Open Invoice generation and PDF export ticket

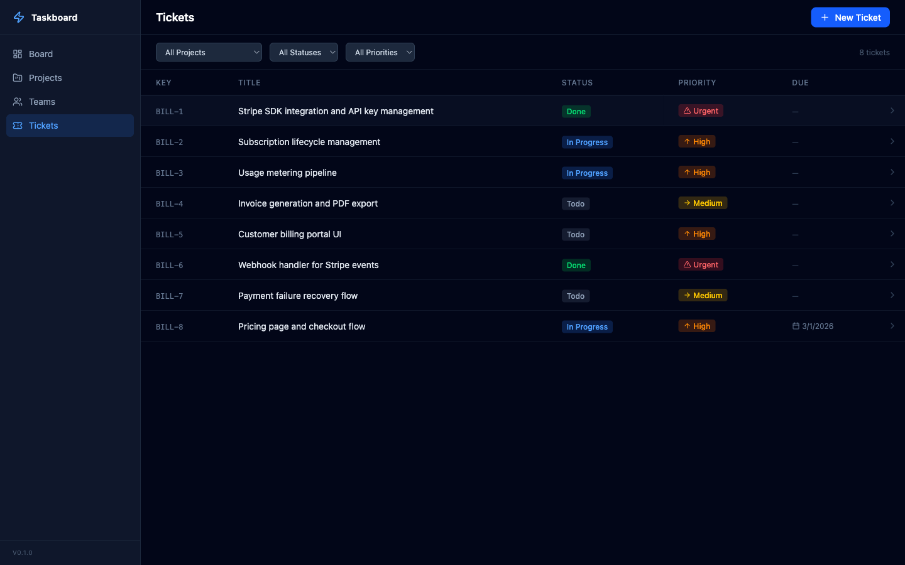[308, 203]
